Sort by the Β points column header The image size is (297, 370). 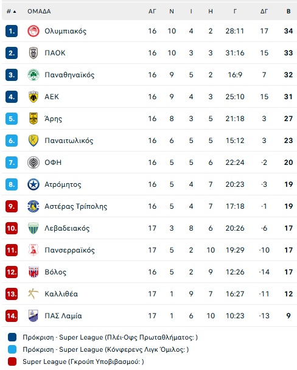tap(288, 12)
